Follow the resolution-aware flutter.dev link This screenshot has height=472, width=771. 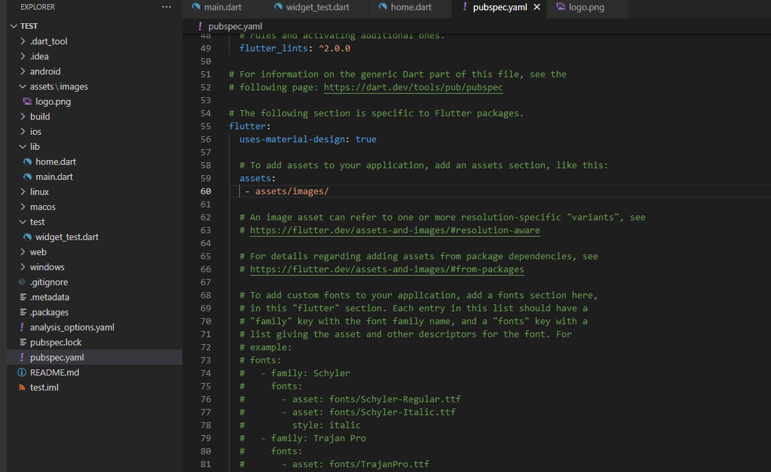click(394, 230)
